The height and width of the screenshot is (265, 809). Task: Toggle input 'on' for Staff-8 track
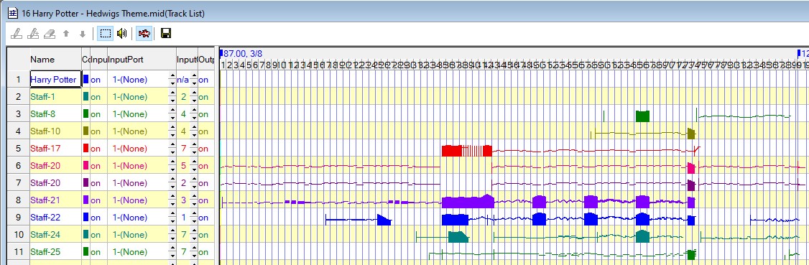[x=96, y=114]
